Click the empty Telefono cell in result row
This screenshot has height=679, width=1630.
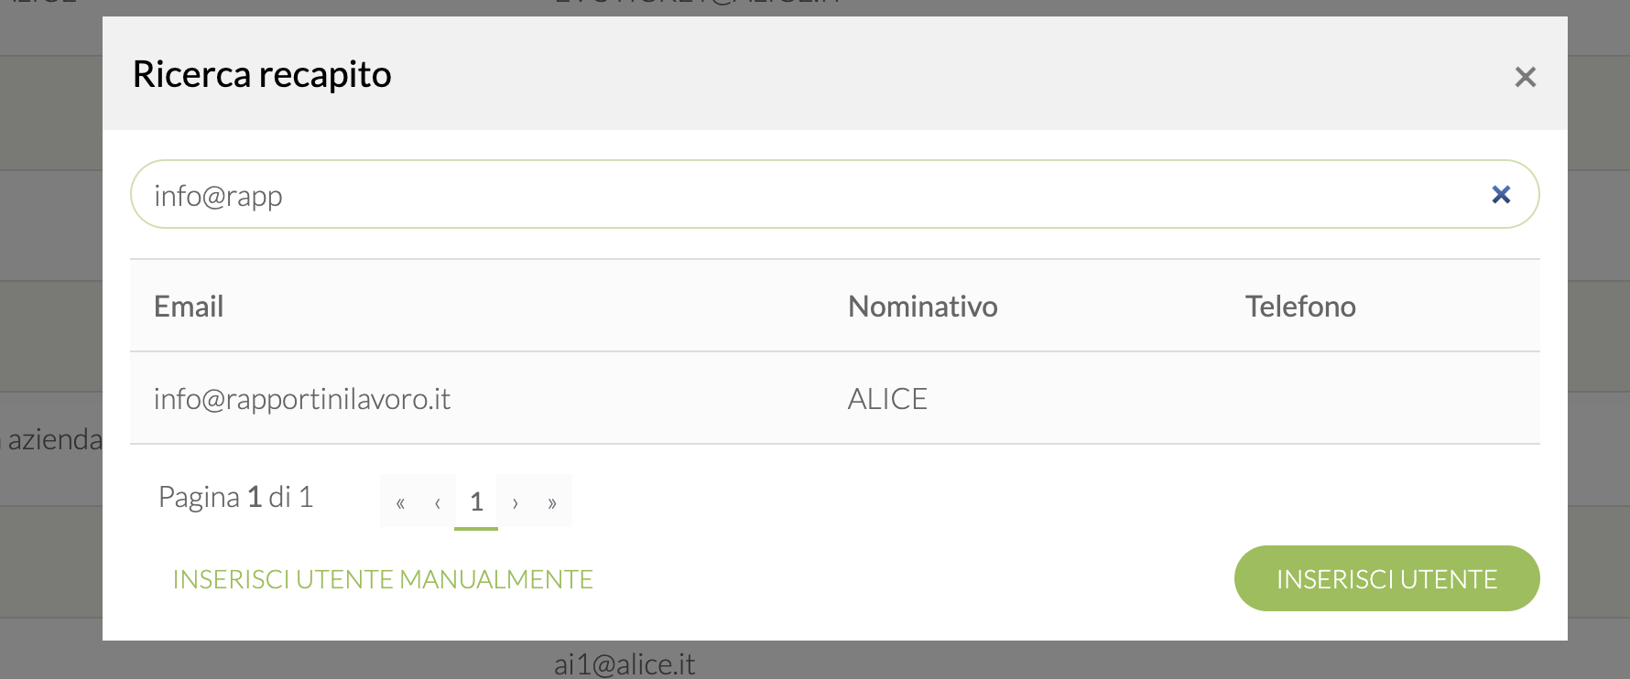(x=1374, y=399)
